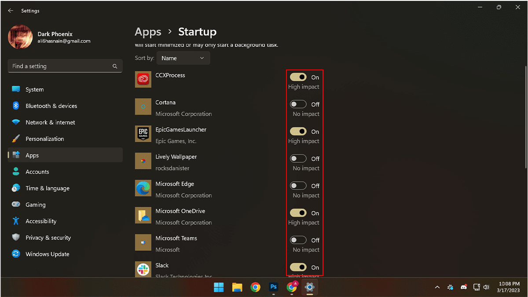This screenshot has width=528, height=297.
Task: Open Photoshop from the taskbar
Action: point(273,287)
